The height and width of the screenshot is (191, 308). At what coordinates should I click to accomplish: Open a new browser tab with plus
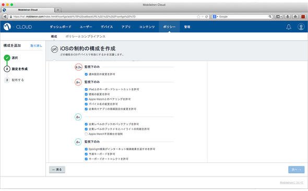tap(58, 10)
